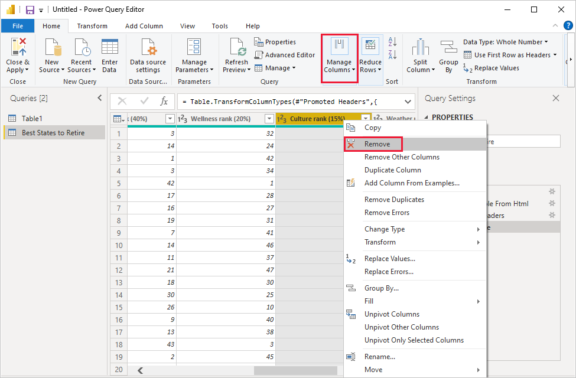Open Recent Sources
This screenshot has width=576, height=378.
[x=81, y=56]
